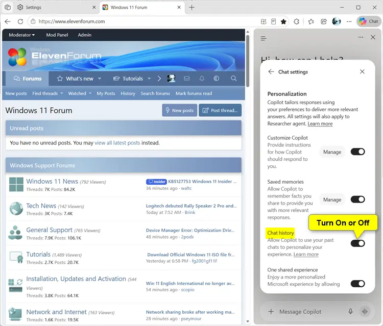Open the immersive reader icon
The image size is (383, 326).
pos(274,21)
